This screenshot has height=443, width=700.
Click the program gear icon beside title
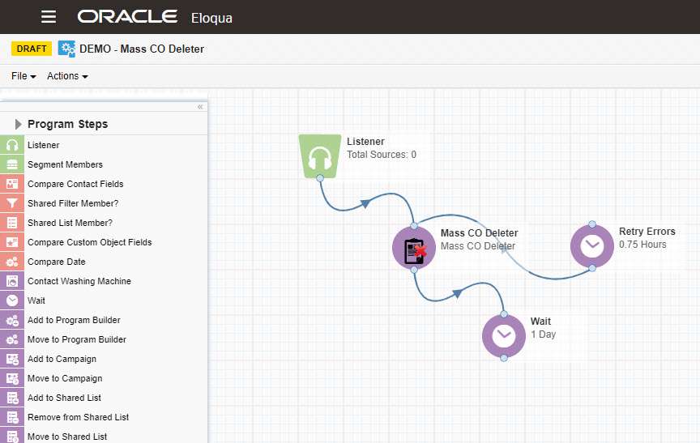(66, 49)
